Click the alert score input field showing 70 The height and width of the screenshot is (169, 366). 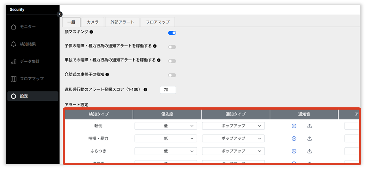pyautogui.click(x=168, y=90)
